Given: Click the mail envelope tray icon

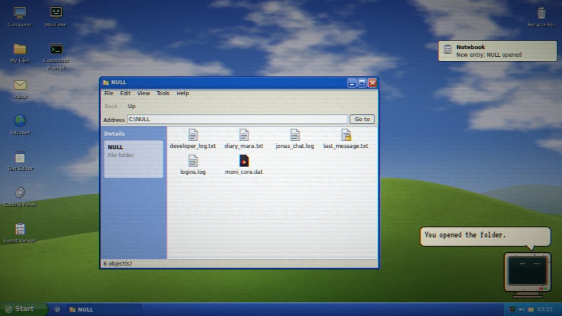Looking at the screenshot, I should pyautogui.click(x=531, y=309).
